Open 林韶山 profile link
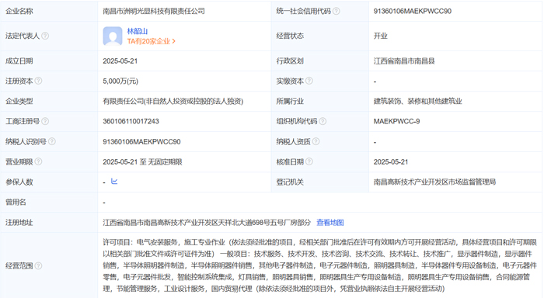This screenshot has height=298, width=544. (x=138, y=31)
